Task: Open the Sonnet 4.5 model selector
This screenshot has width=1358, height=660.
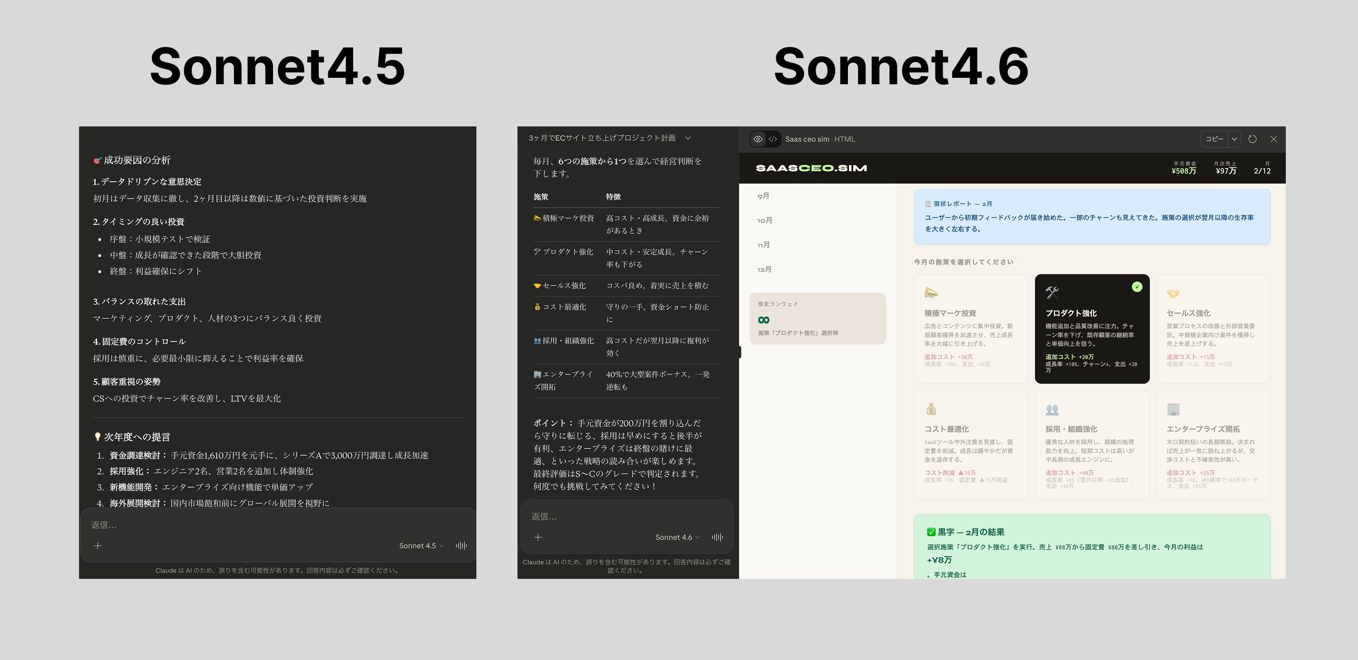Action: 421,546
